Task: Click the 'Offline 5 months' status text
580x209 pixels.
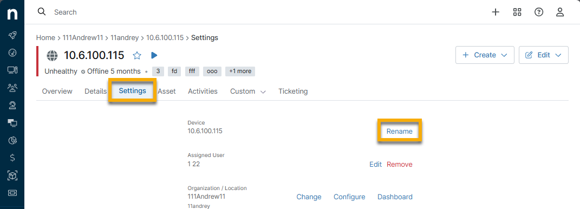Action: [114, 71]
